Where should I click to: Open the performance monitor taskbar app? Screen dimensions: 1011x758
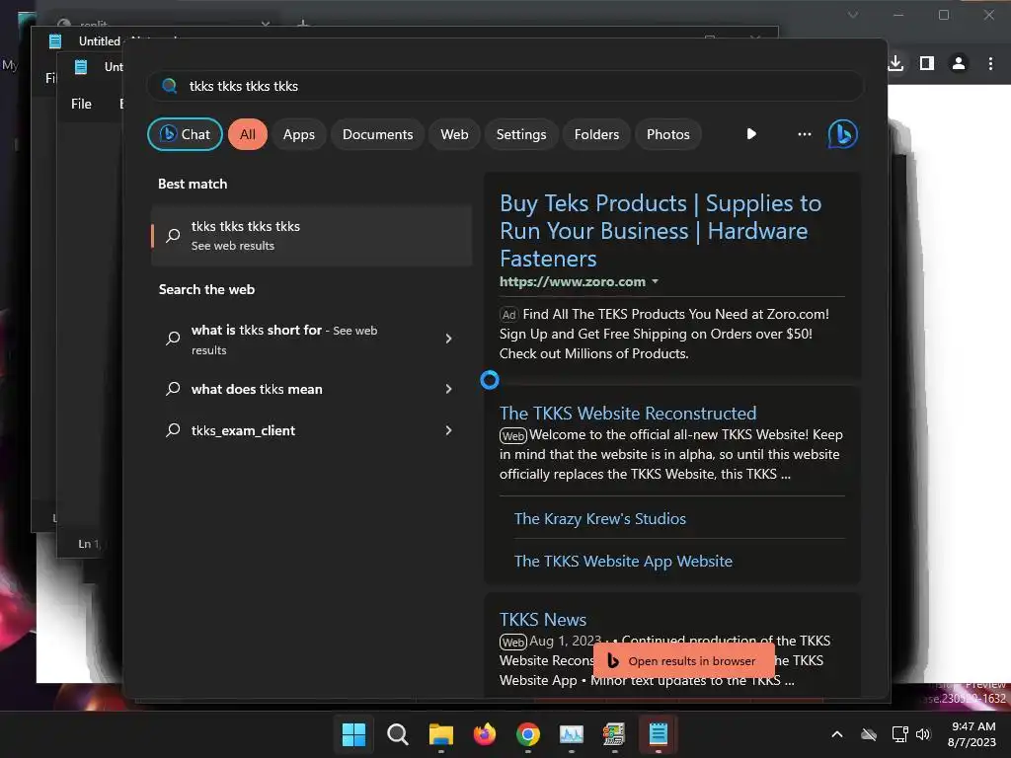pyautogui.click(x=572, y=734)
